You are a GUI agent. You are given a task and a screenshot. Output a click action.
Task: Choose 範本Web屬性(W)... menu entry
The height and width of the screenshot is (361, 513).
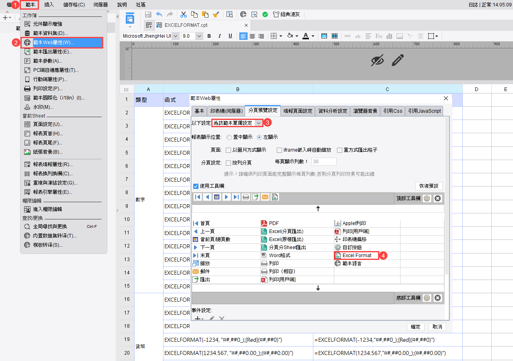click(62, 42)
